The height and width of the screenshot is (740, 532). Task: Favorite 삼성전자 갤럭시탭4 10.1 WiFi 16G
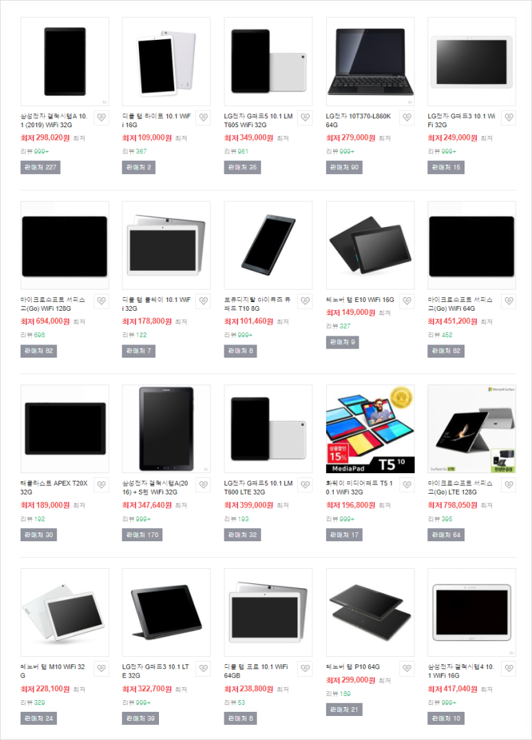coord(509,668)
